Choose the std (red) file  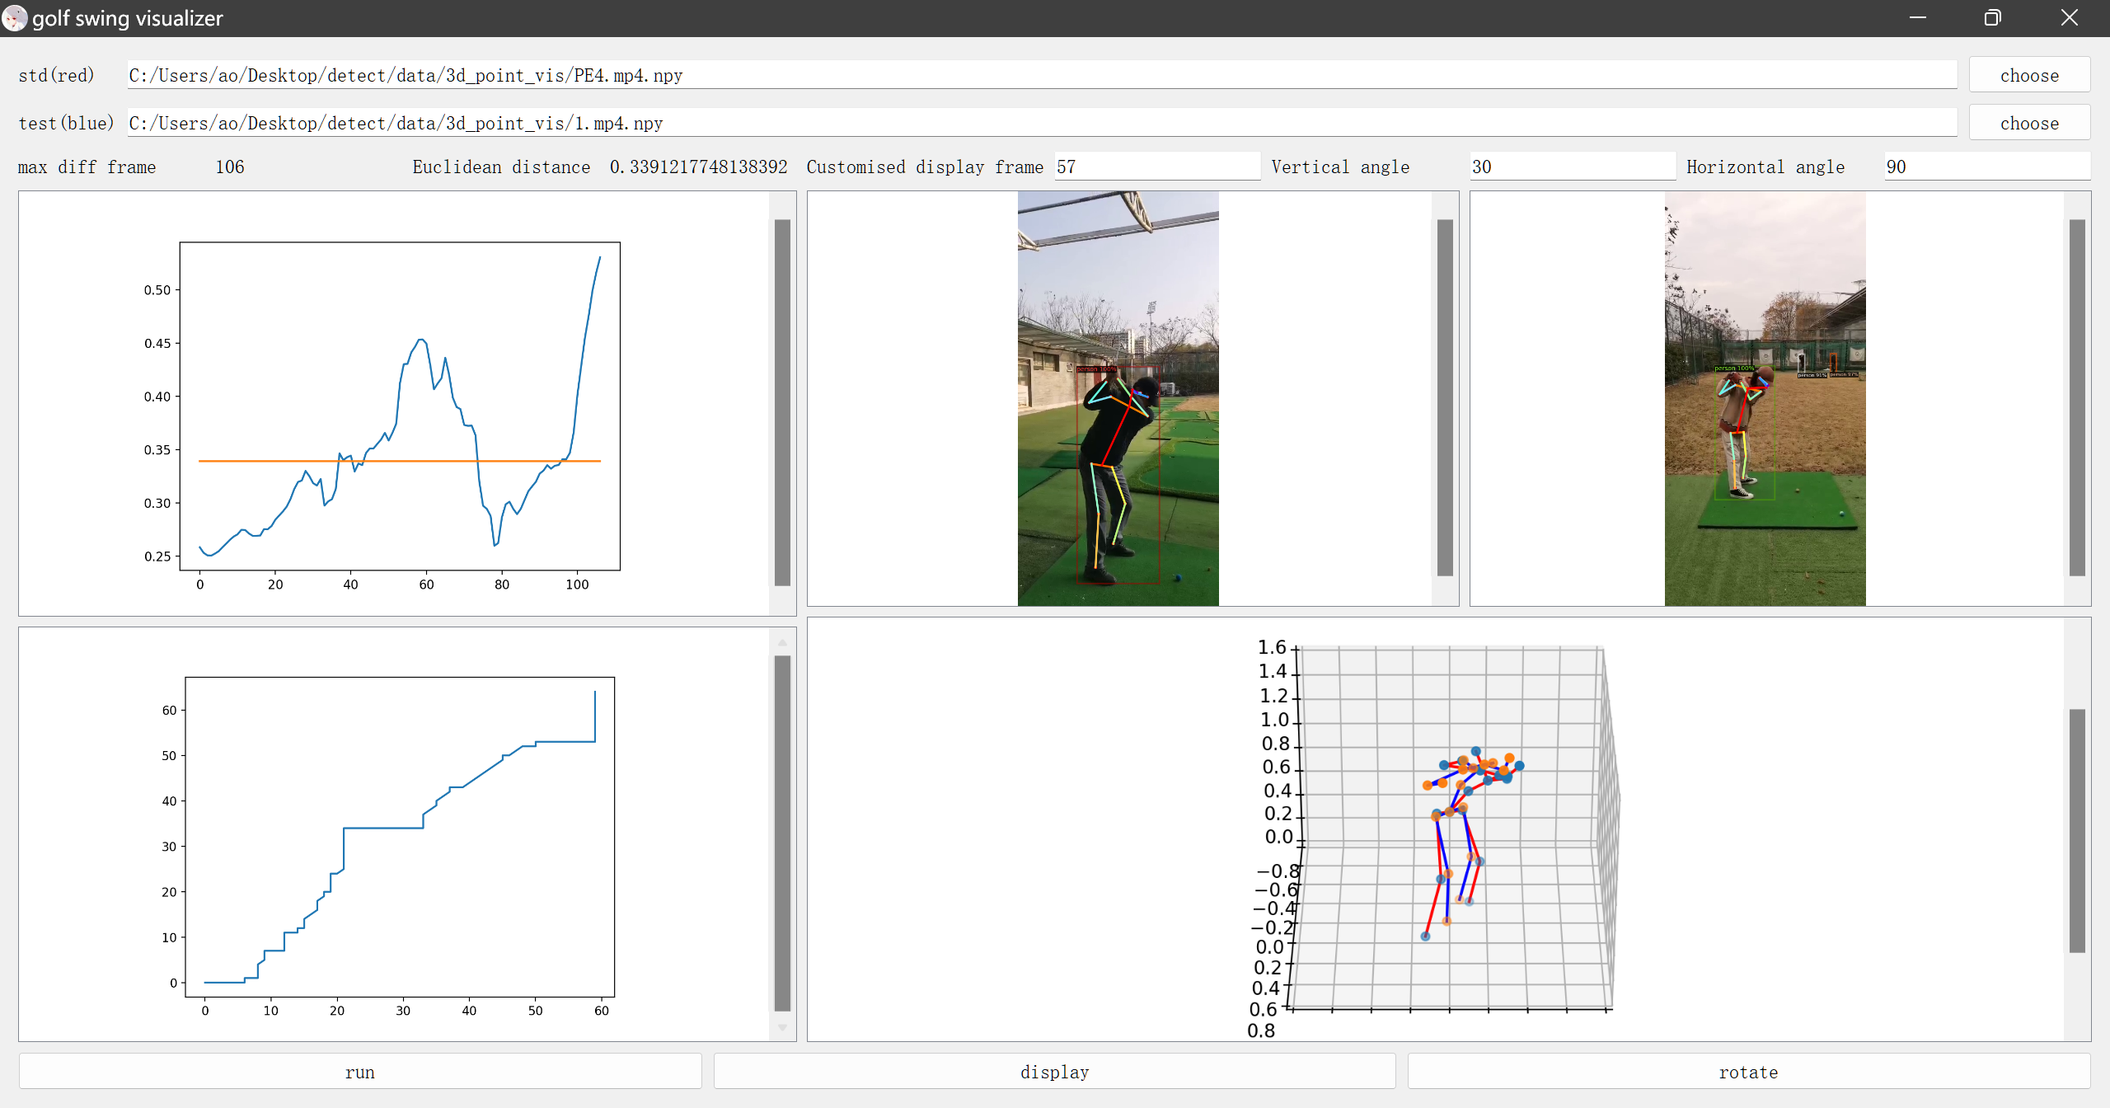pos(2028,75)
